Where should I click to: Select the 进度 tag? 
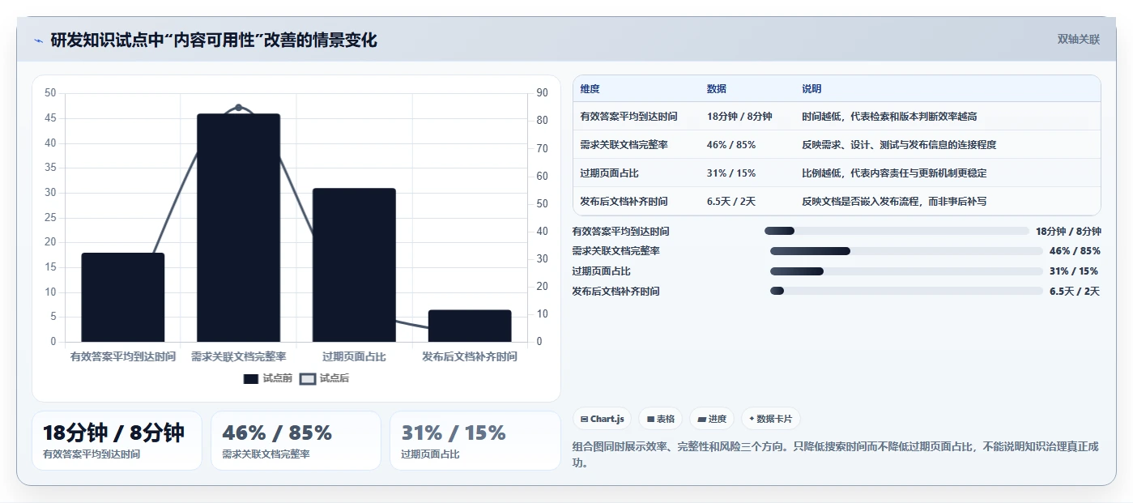coord(712,419)
